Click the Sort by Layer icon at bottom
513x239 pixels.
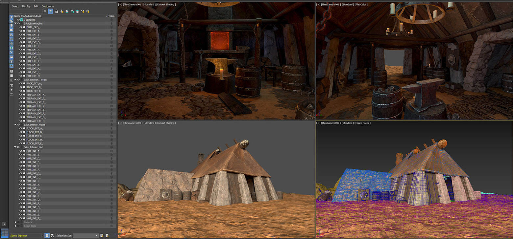click(47, 235)
